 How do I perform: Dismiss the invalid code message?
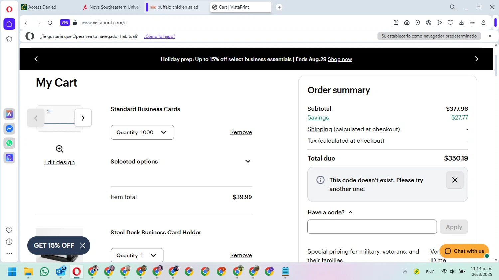pyautogui.click(x=455, y=180)
